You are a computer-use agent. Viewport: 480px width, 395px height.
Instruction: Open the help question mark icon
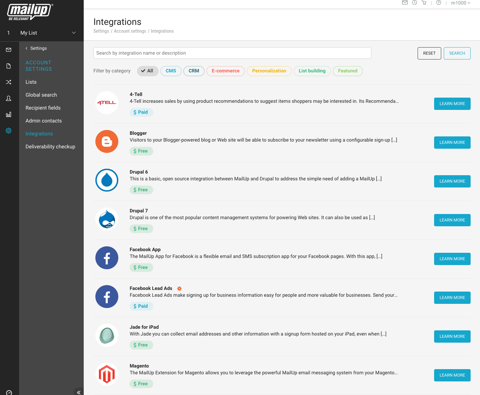pyautogui.click(x=439, y=3)
